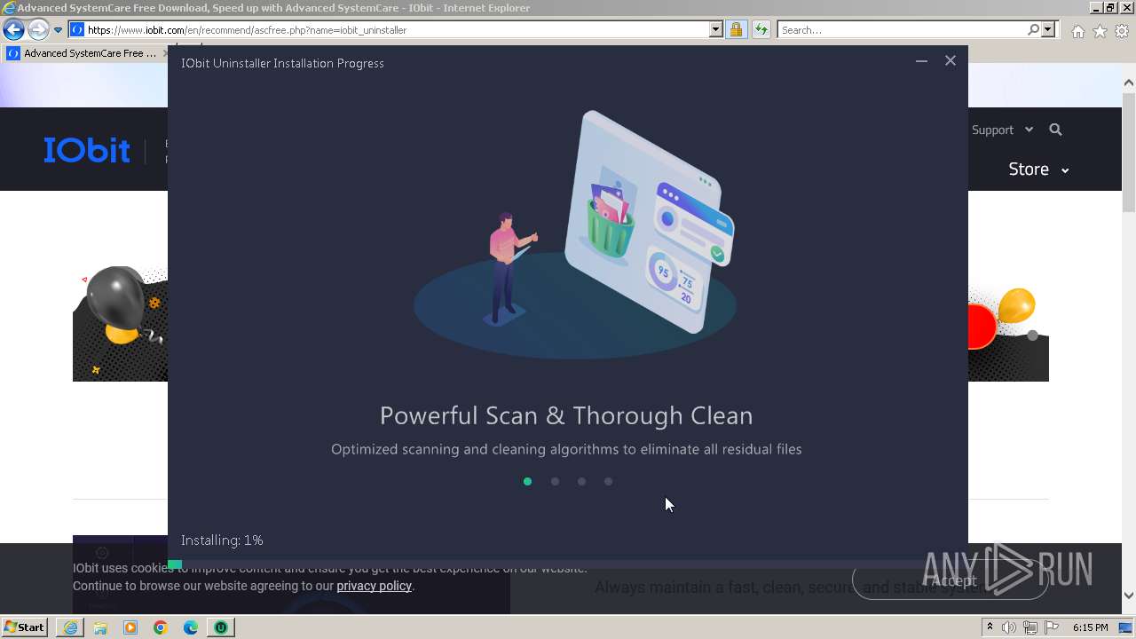Open search provider dropdown arrow
1136x639 pixels.
1048,30
